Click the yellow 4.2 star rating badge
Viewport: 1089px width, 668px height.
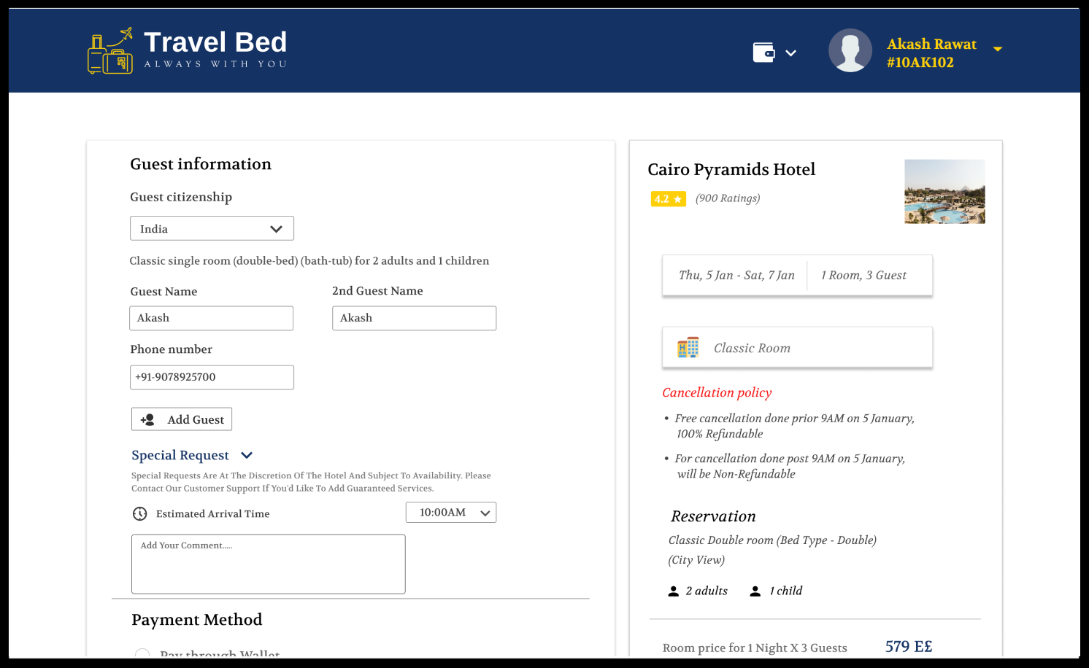(668, 199)
